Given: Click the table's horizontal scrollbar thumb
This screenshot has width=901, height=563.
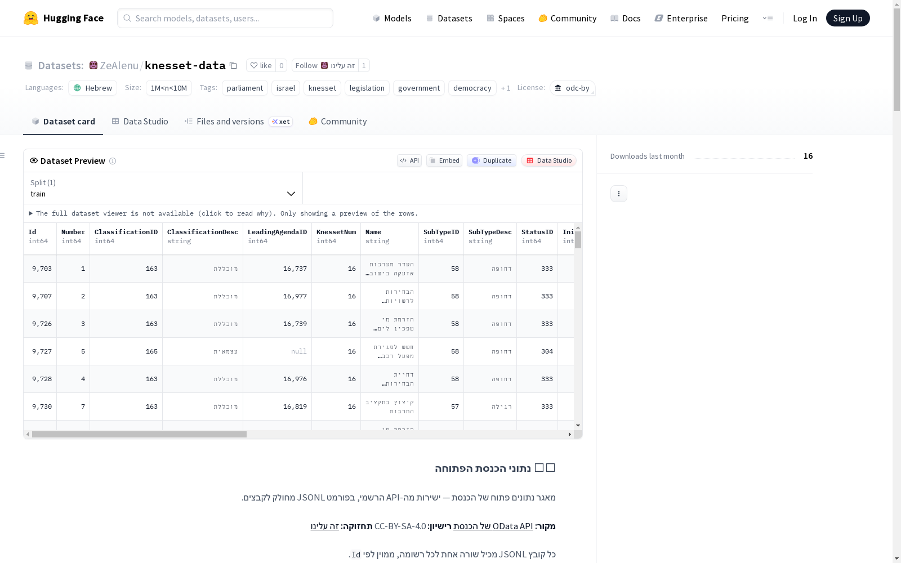Looking at the screenshot, I should coord(139,434).
